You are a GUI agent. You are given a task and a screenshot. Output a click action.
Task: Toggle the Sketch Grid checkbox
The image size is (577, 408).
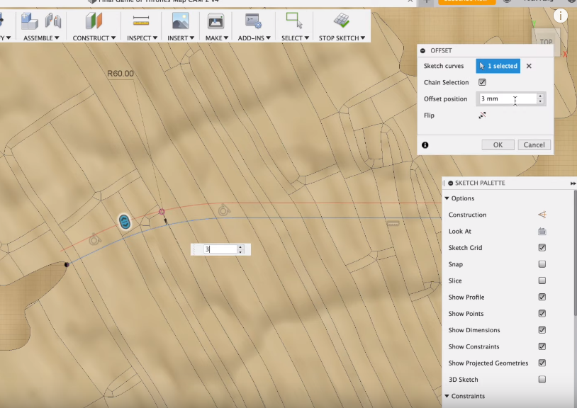tap(542, 248)
